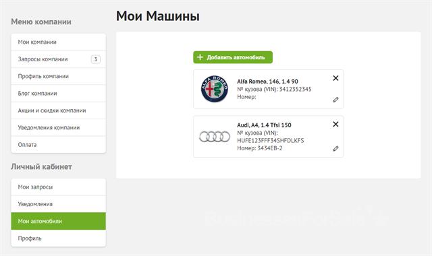Select Акции и скидки компании
Screen dimensions: 432x256
tap(59, 110)
